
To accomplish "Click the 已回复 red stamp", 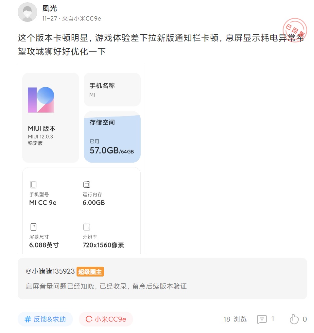I will pyautogui.click(x=295, y=30).
